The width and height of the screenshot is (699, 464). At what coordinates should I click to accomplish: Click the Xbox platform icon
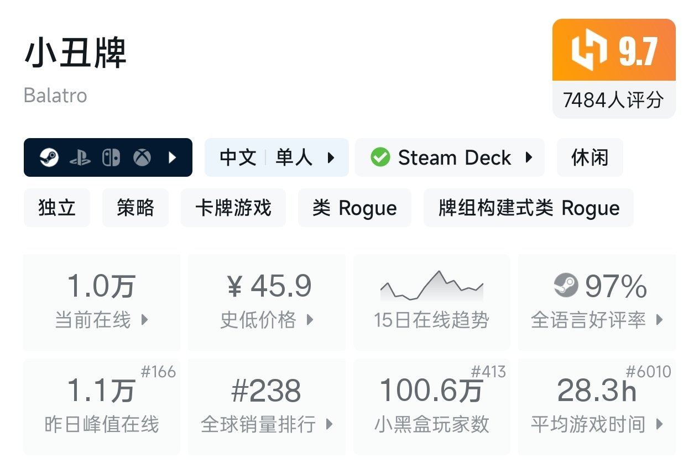pos(142,158)
